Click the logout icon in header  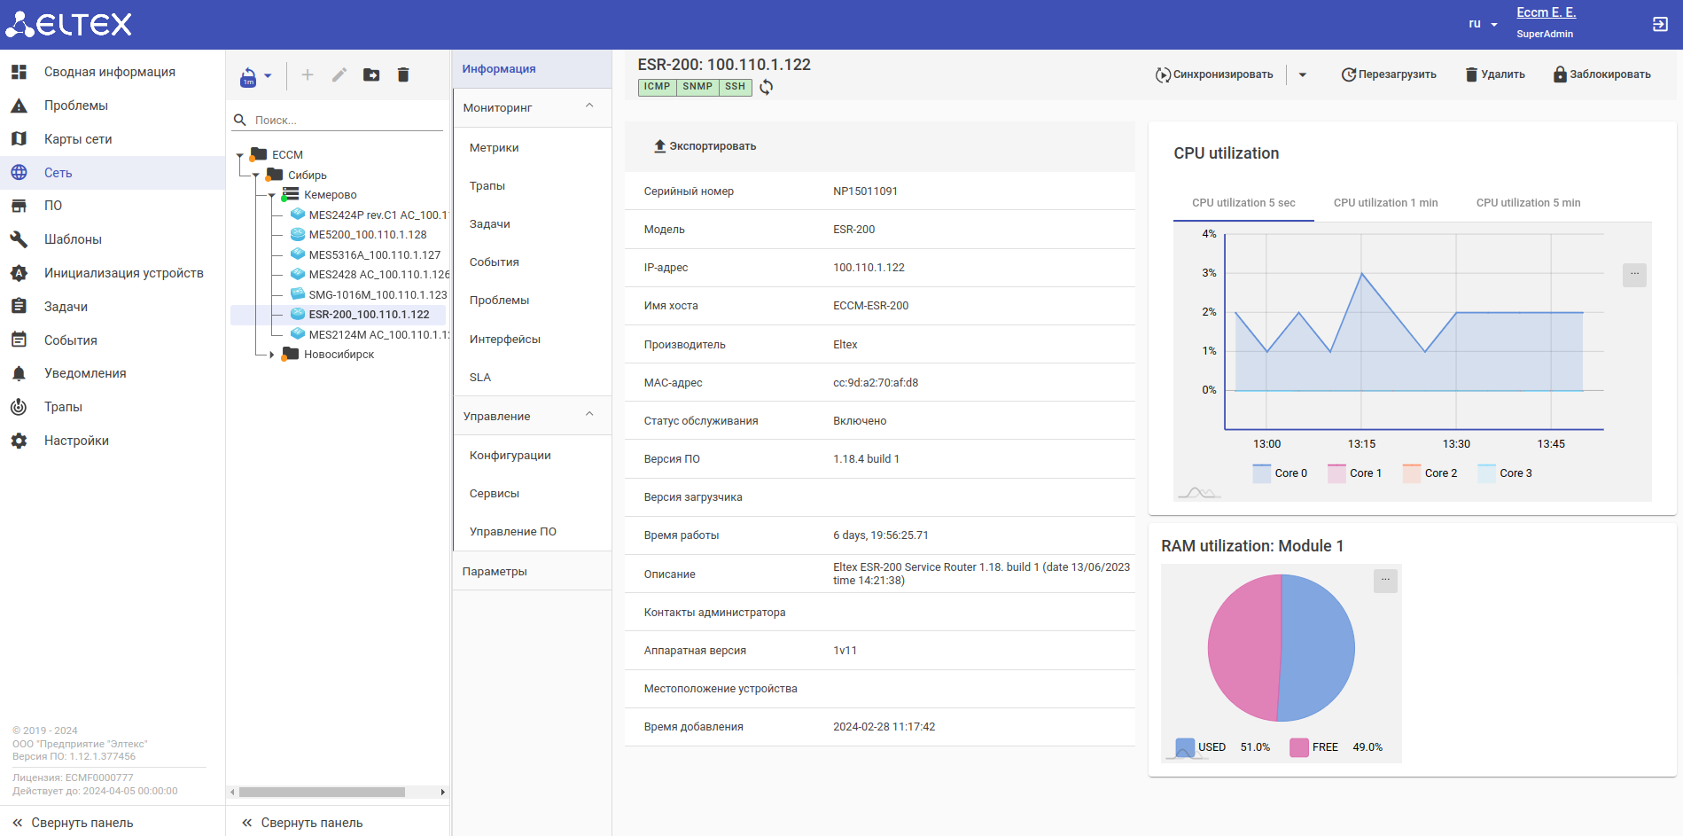click(1660, 24)
